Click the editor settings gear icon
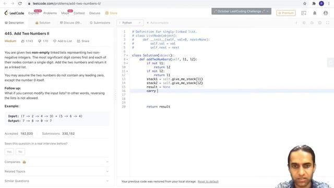The height and width of the screenshot is (188, 334). [x=320, y=22]
